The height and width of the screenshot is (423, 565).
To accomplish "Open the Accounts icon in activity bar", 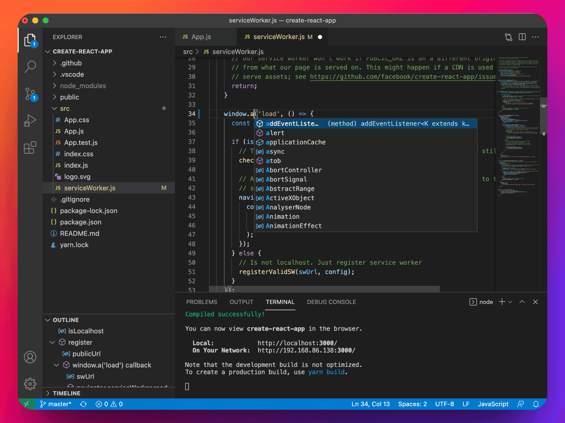I will pos(30,357).
